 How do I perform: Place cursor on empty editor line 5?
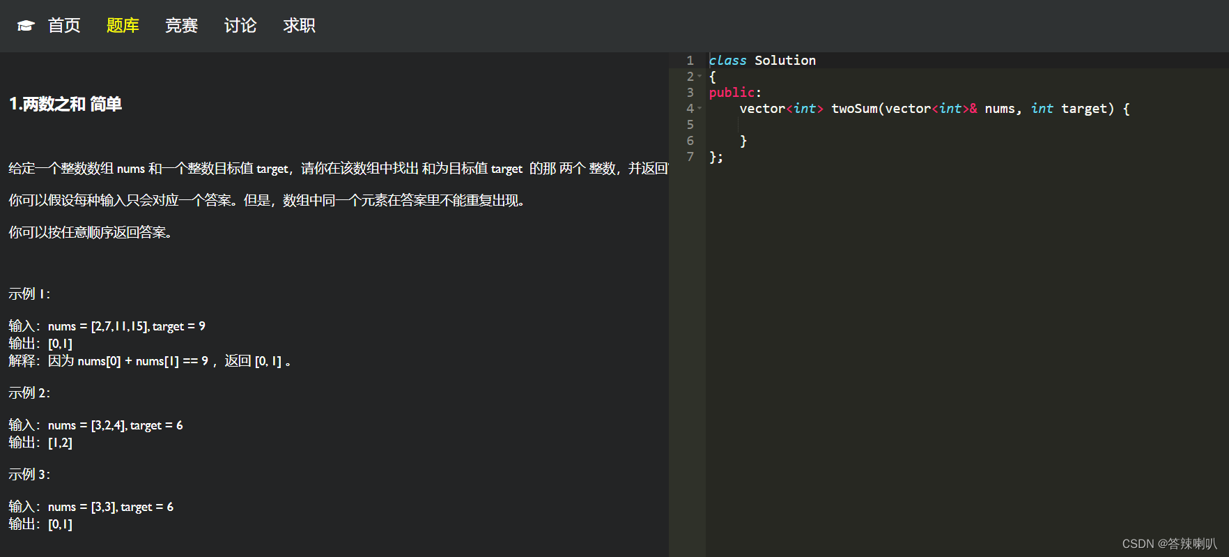tap(967, 125)
